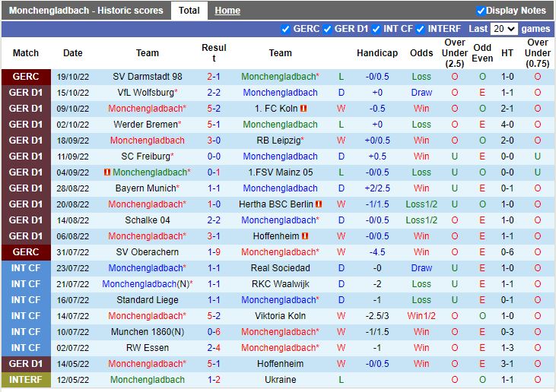Click red card icon before Monchengladbach on 04/09/22
Screen dimensions: 556x392
[x=107, y=172]
